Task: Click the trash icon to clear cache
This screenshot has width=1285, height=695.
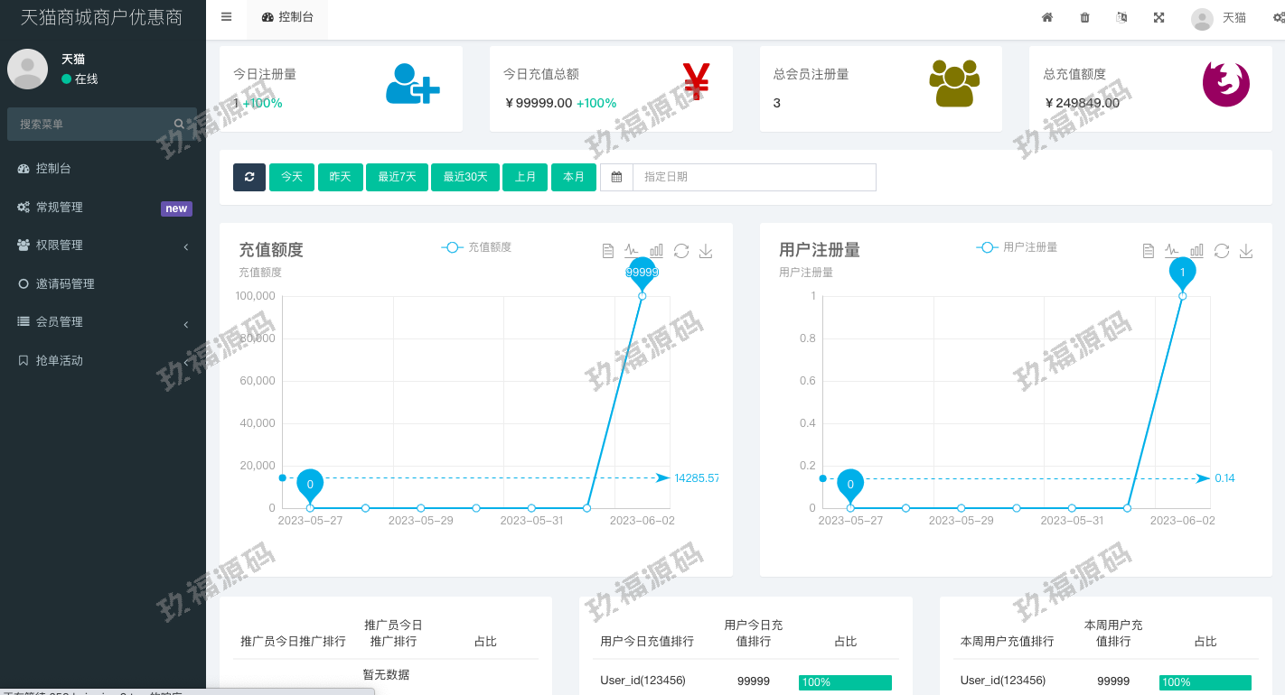Action: tap(1084, 17)
